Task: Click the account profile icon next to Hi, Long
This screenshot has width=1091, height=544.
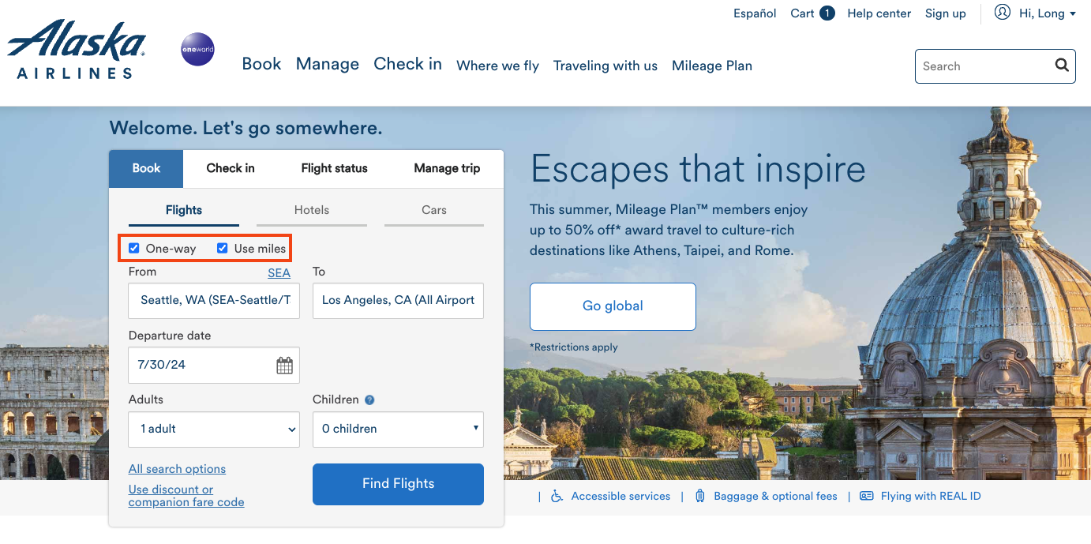Action: 1002,13
